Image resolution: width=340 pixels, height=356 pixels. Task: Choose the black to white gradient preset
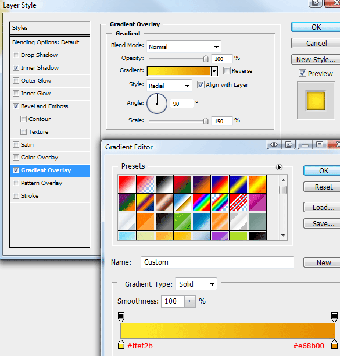pyautogui.click(x=164, y=184)
